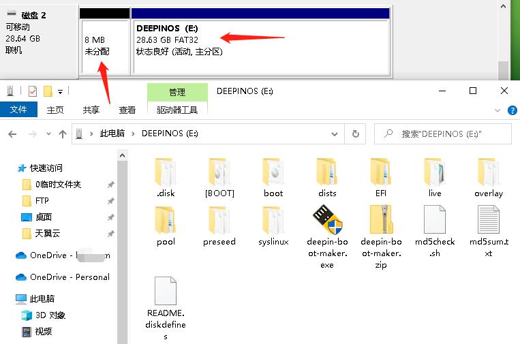Select the md5check.sh file

pyautogui.click(x=434, y=232)
